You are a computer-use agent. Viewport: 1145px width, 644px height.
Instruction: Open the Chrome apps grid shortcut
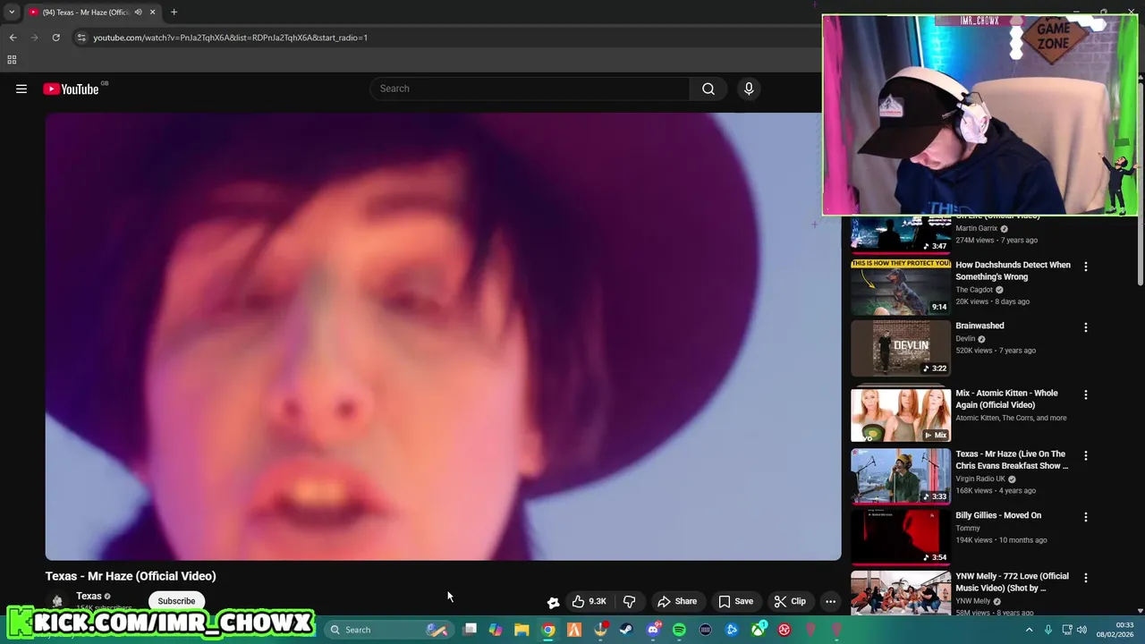[x=12, y=60]
